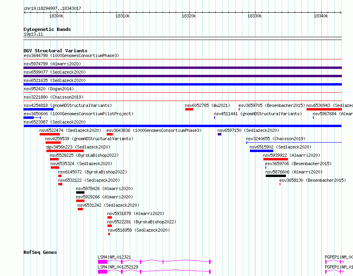Click the blue bar under nsv6515902
The image size is (353, 276).
point(262,151)
